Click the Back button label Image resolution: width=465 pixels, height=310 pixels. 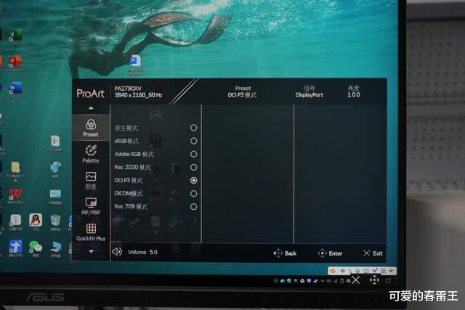click(x=291, y=253)
